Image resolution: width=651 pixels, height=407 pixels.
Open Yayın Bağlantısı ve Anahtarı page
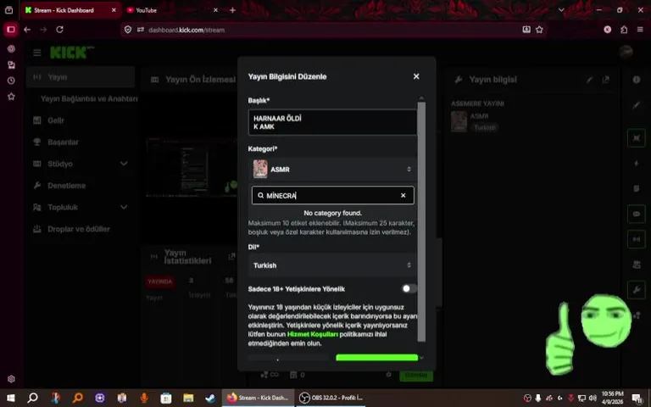click(x=89, y=99)
